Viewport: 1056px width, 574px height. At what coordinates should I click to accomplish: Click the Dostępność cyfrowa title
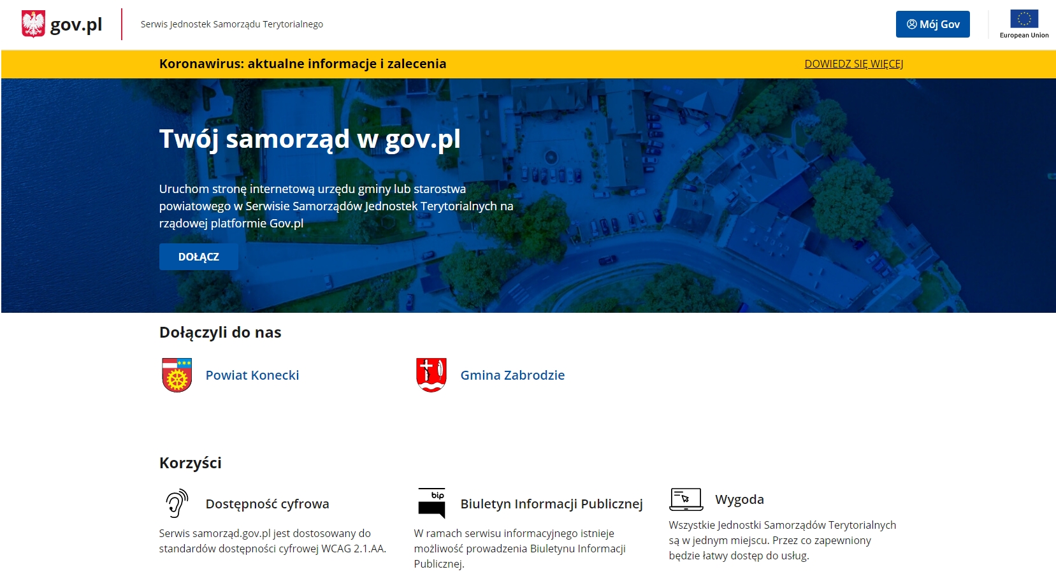coord(268,504)
